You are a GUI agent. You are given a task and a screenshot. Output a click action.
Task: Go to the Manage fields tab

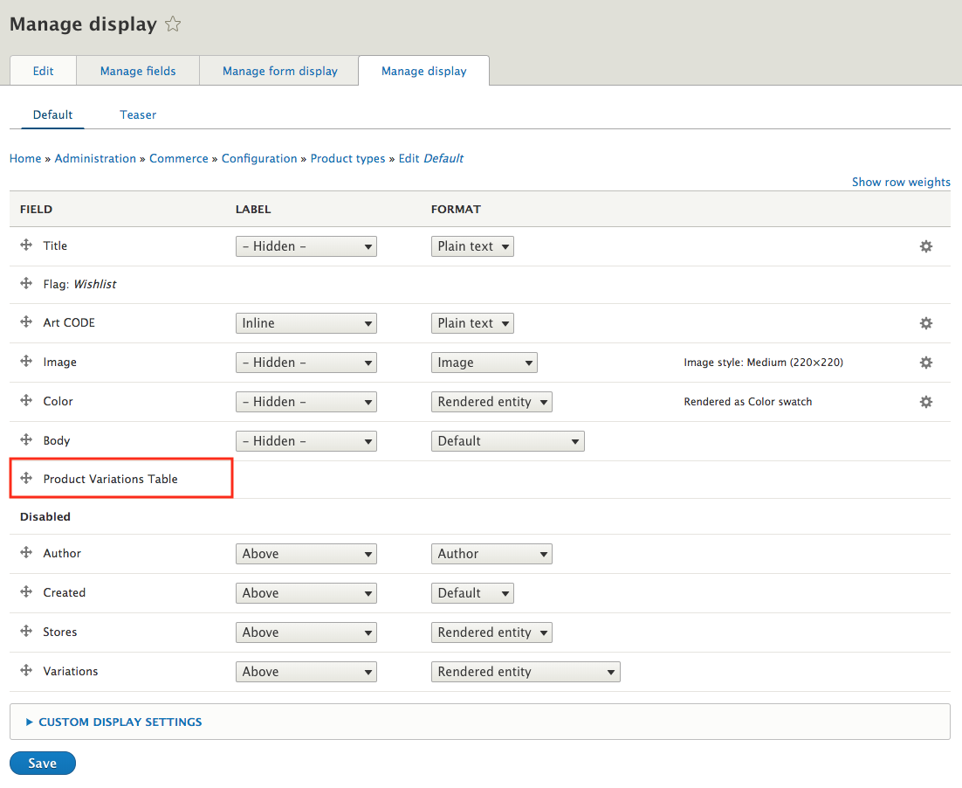[137, 71]
